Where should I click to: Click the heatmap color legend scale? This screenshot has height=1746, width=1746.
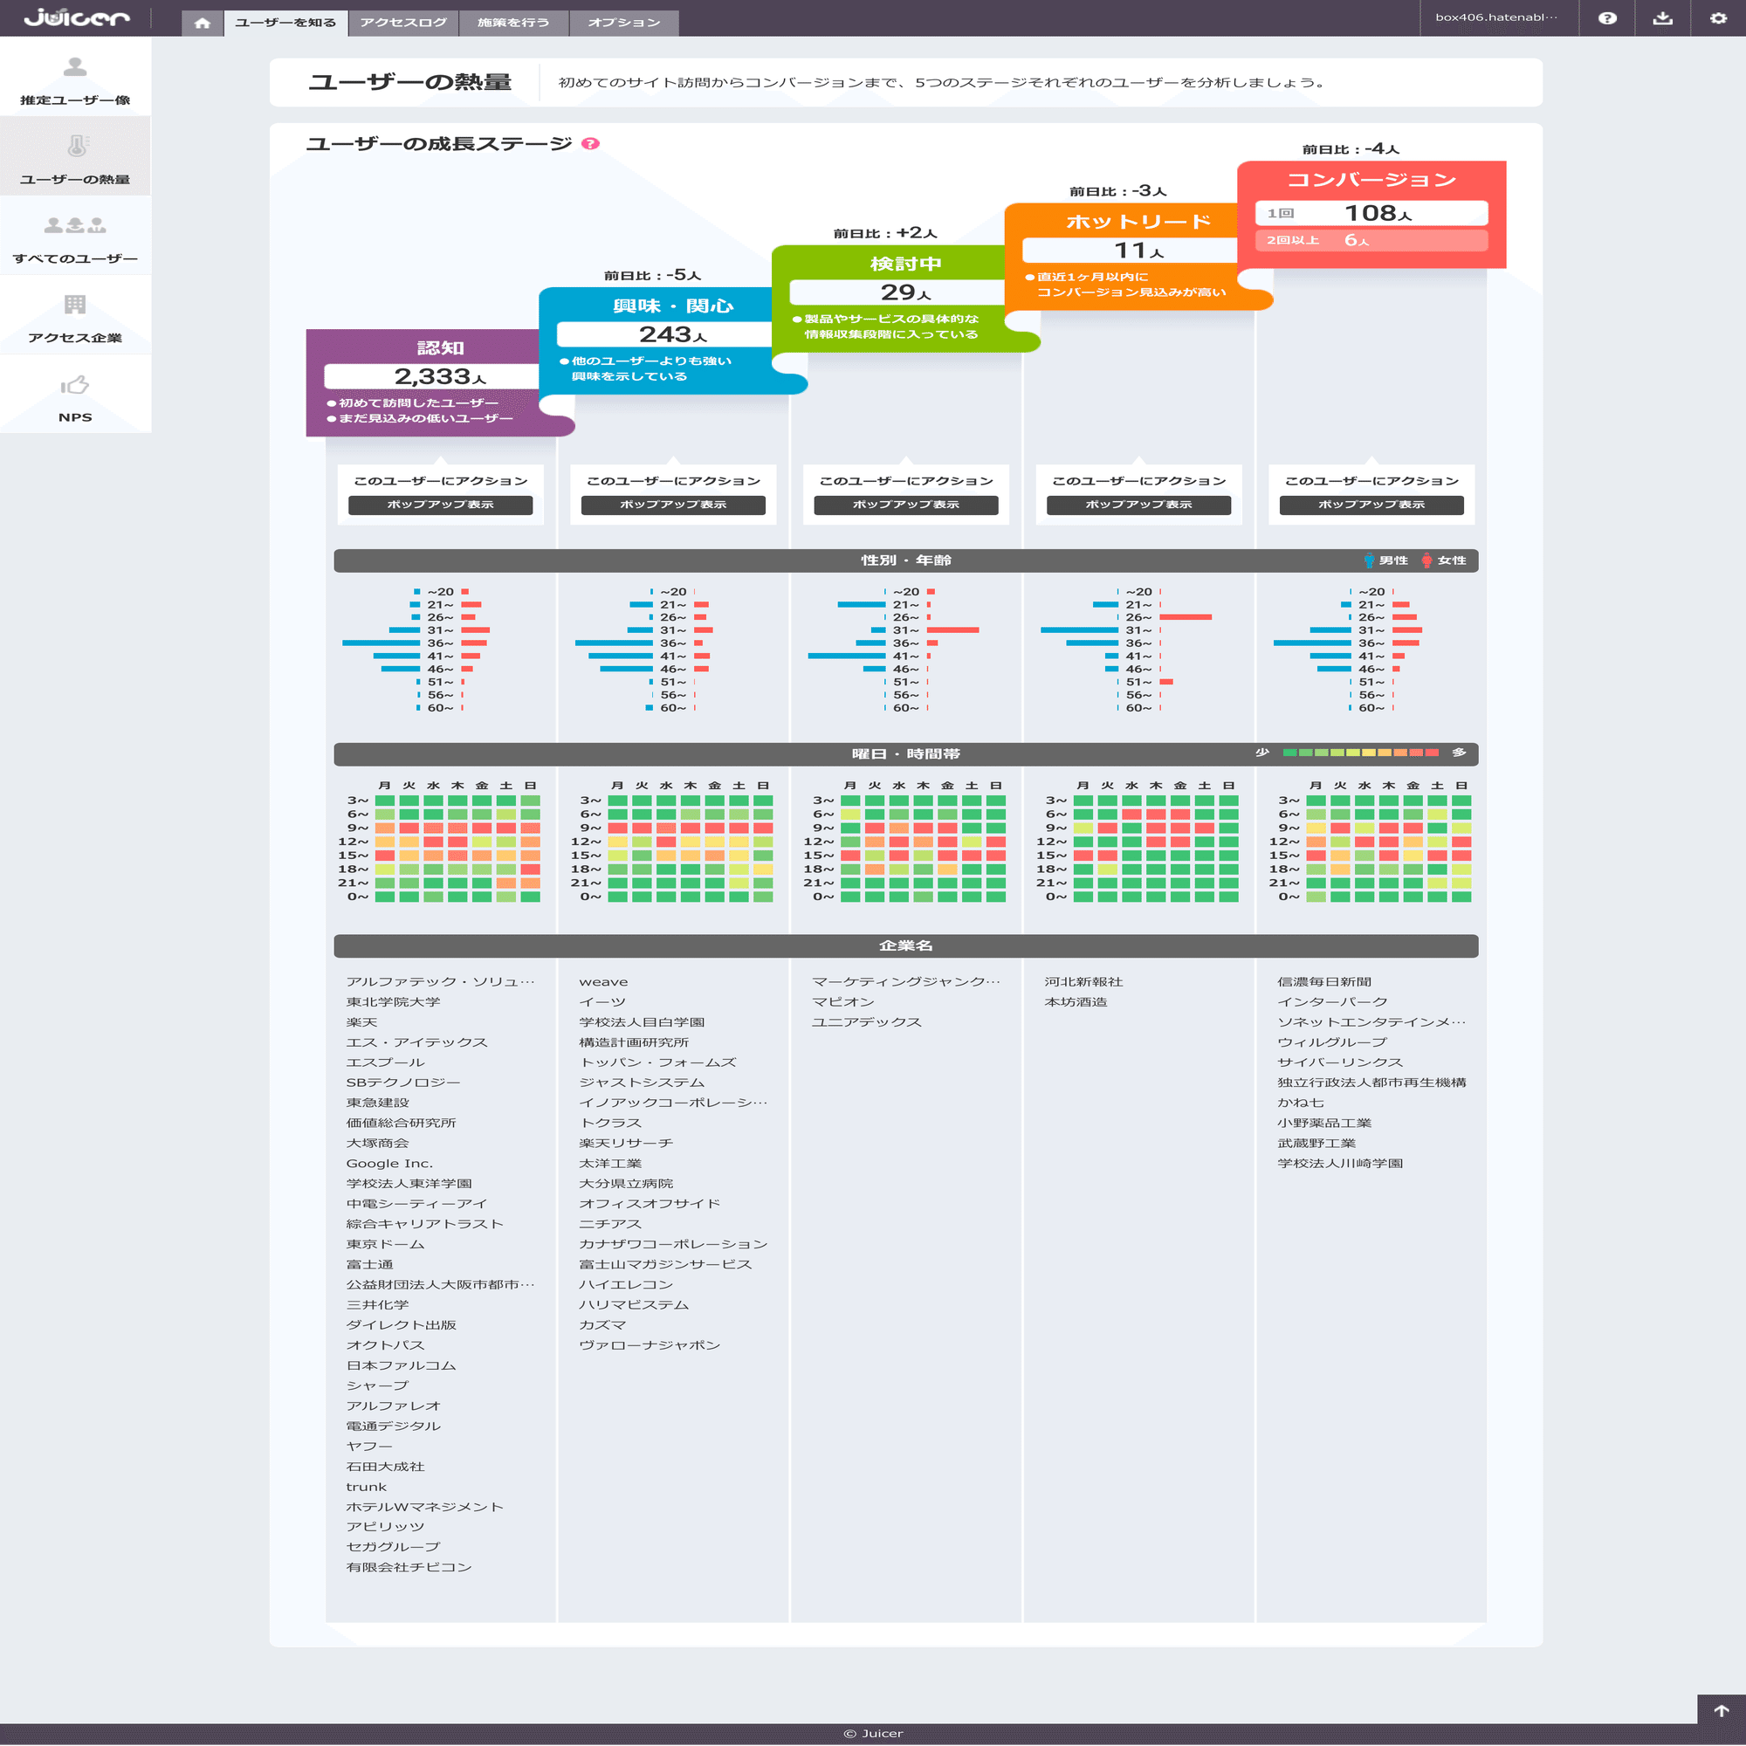point(1359,753)
